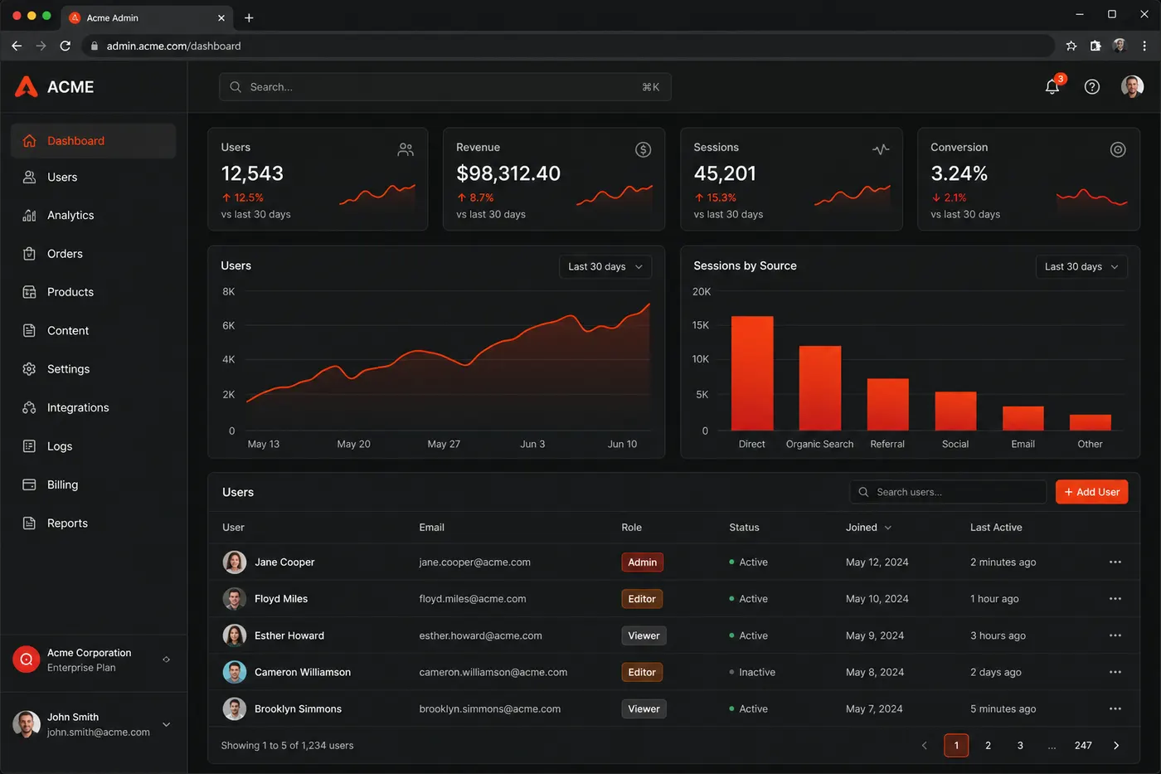The width and height of the screenshot is (1161, 774).
Task: Close the Acme Admin tab
Action: coord(221,17)
